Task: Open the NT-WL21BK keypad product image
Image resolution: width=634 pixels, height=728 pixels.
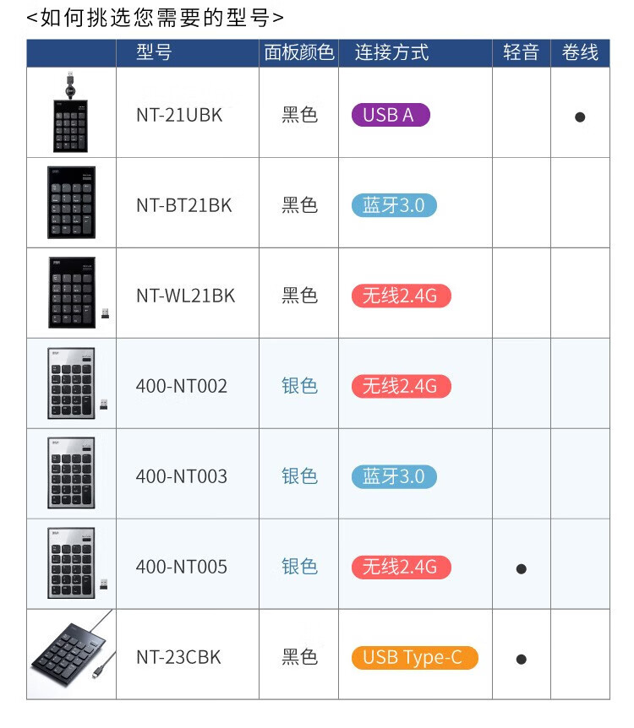Action: (x=73, y=293)
